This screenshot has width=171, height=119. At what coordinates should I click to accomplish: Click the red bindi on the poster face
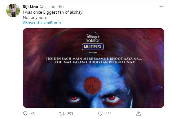(93, 86)
